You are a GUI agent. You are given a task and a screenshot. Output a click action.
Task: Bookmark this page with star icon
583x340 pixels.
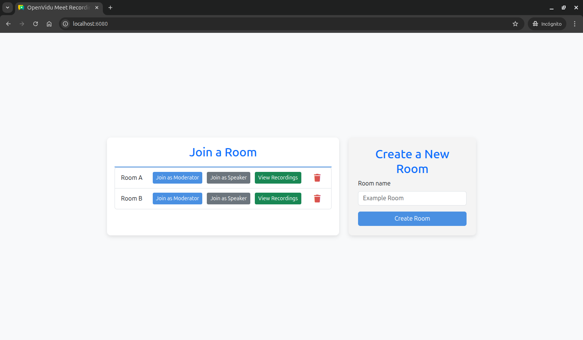click(x=515, y=24)
